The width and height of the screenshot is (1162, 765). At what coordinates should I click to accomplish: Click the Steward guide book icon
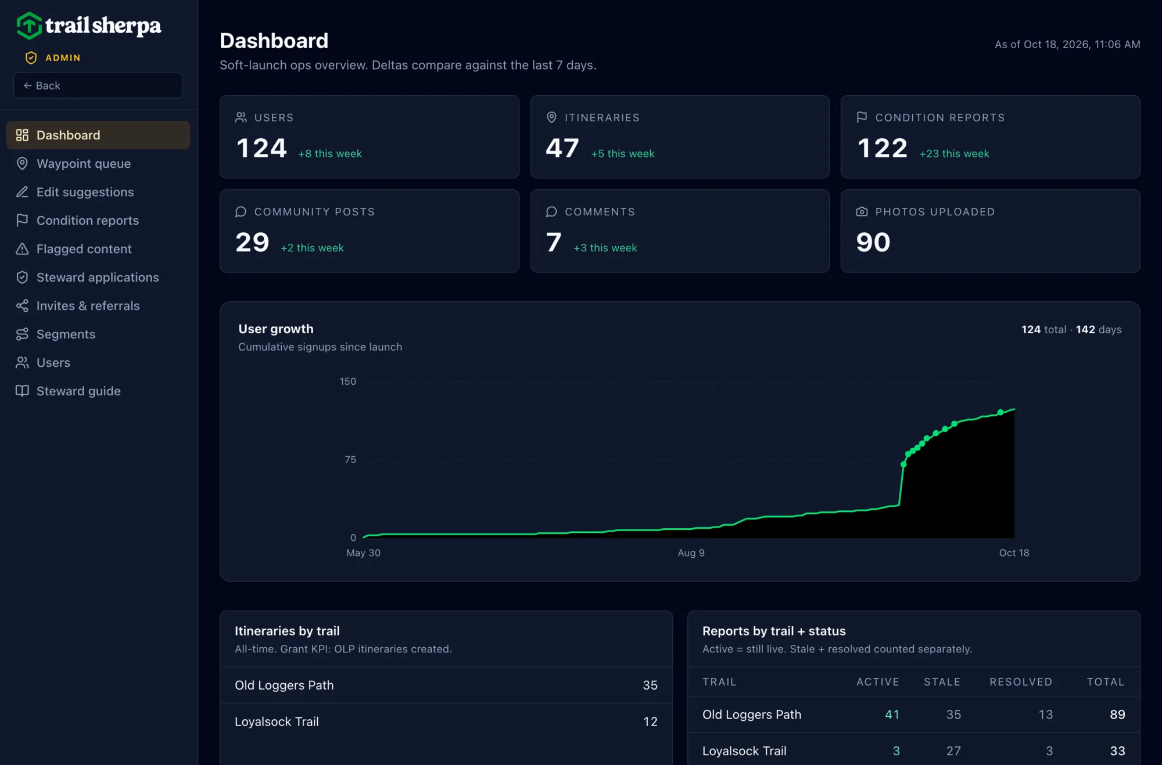(22, 391)
